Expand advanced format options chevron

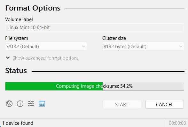[x=8, y=58]
